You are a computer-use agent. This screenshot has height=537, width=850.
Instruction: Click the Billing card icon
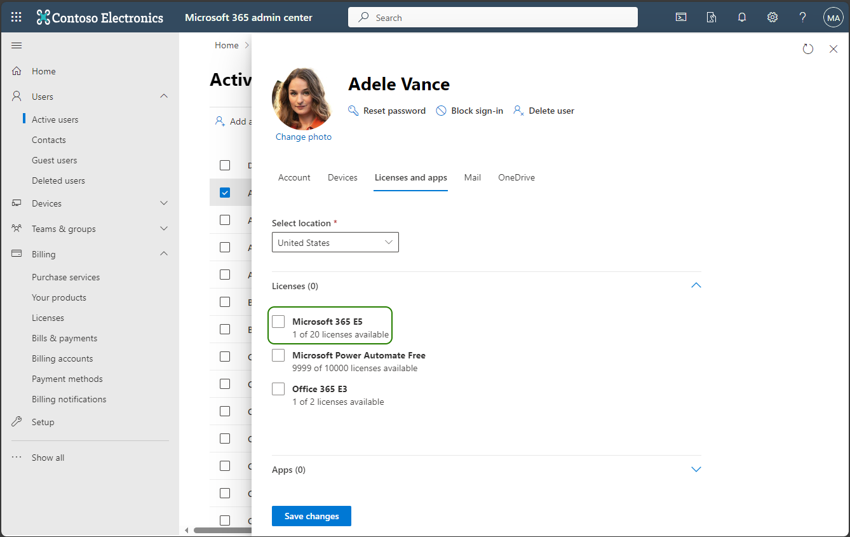17,254
